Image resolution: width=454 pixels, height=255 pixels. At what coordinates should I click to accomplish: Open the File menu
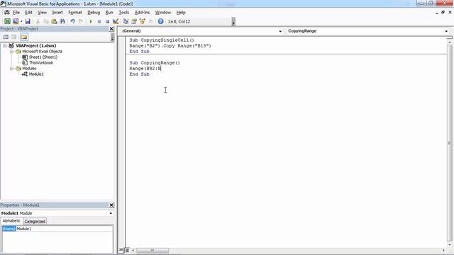pos(16,13)
